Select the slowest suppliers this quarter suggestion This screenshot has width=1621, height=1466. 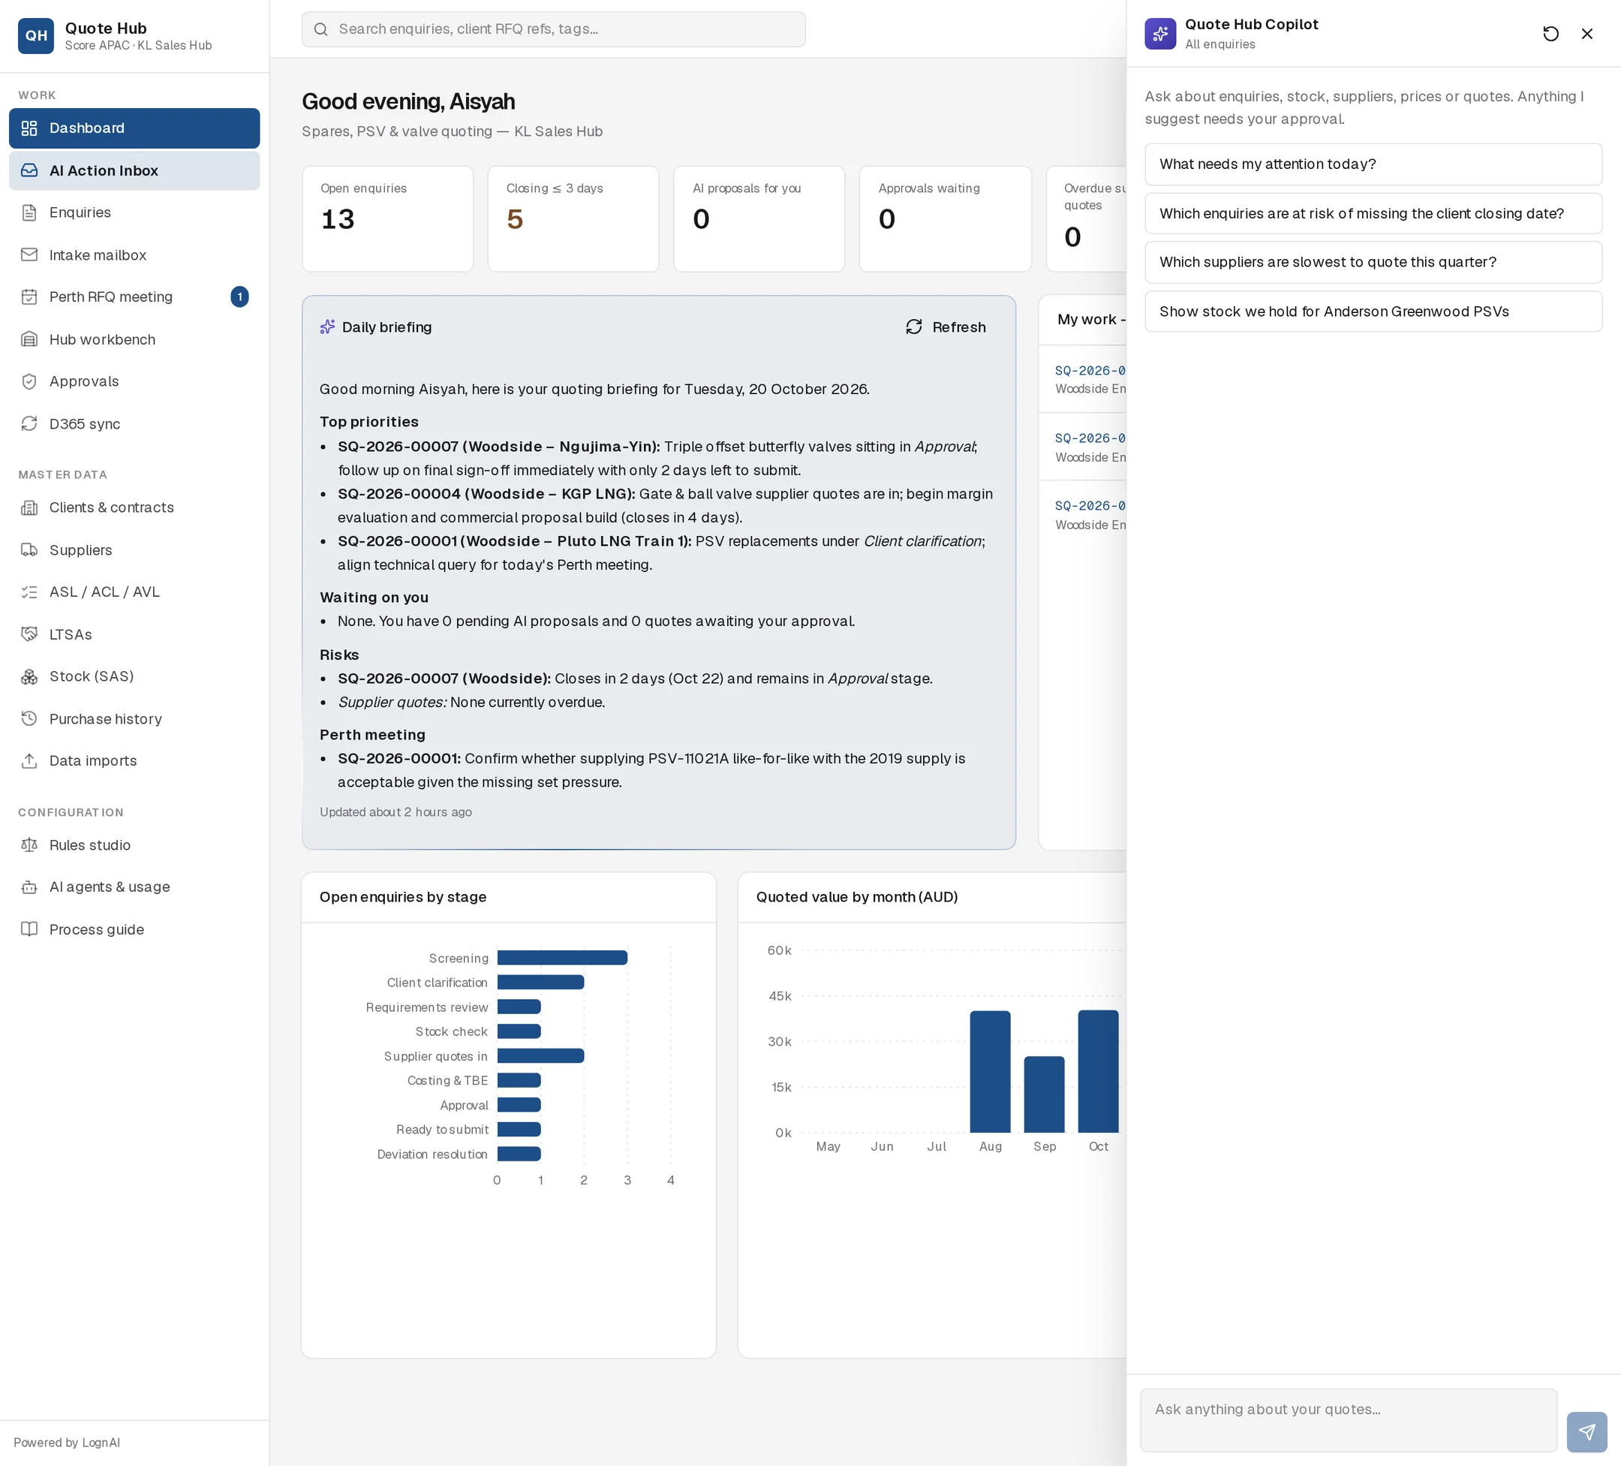pos(1373,262)
